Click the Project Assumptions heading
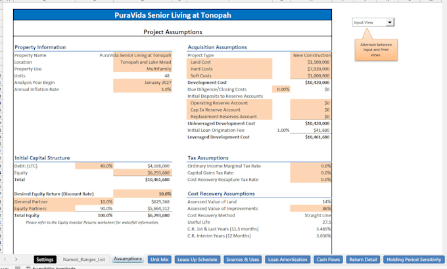The width and height of the screenshot is (447, 269). pos(173,32)
